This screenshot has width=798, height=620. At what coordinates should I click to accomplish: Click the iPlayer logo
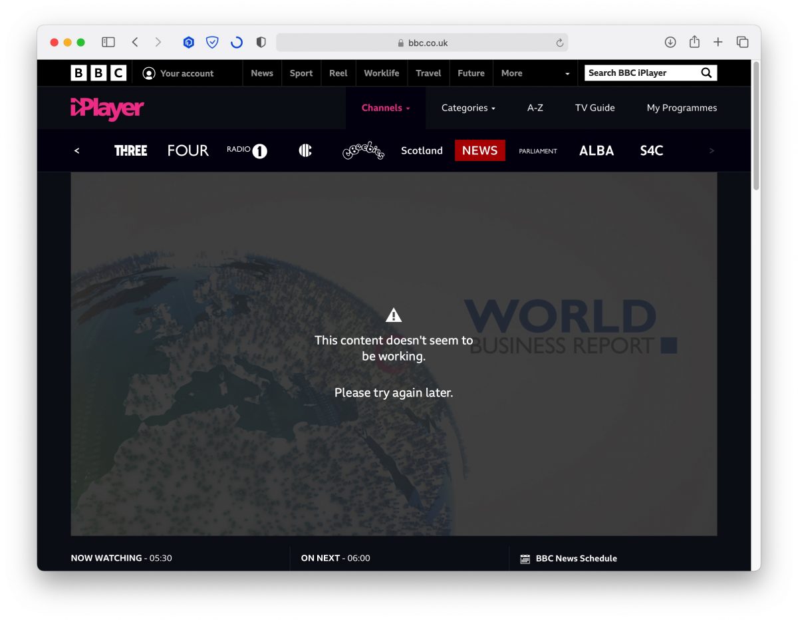[107, 108]
